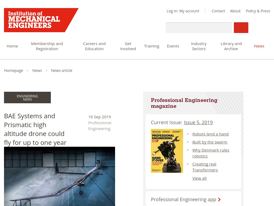Click the News article breadcrumb

[x=62, y=71]
